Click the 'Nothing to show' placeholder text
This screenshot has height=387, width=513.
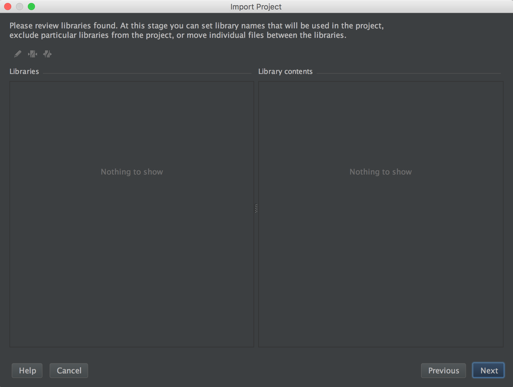click(x=132, y=172)
